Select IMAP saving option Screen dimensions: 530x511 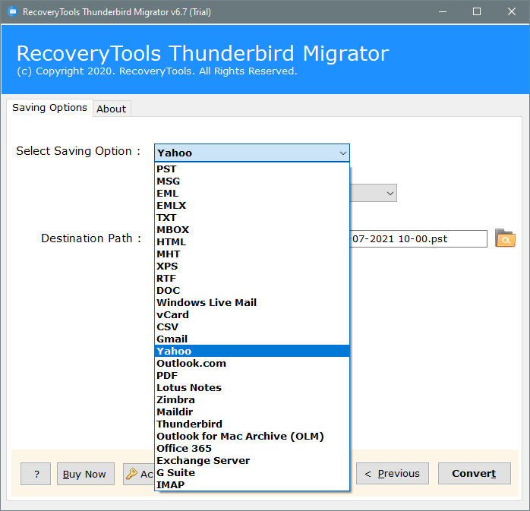(252, 485)
